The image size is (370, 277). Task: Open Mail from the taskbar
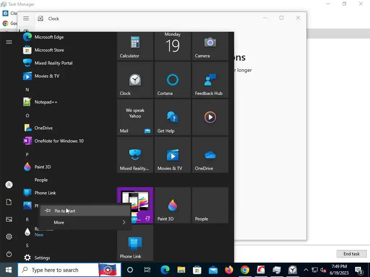click(213, 270)
